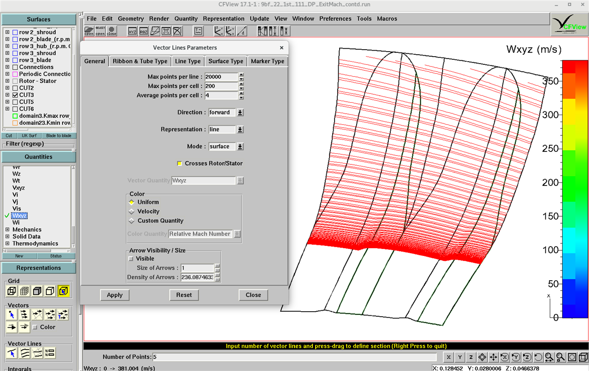Expand the Rotor - Stator surface node

coord(7,81)
